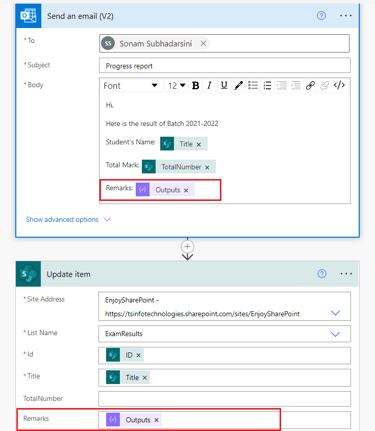Screen dimensions: 375x431
Task: Open help for the Update item action
Action: (321, 274)
